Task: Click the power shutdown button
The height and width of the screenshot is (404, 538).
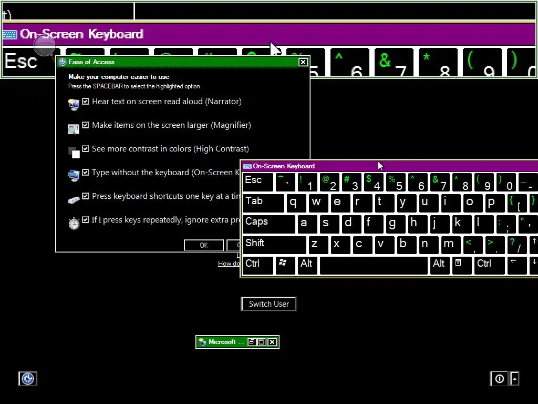Action: point(500,379)
